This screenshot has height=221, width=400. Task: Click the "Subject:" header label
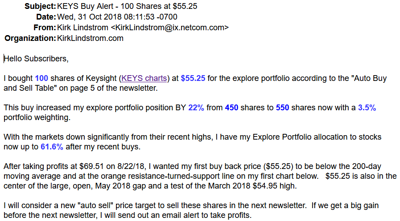(x=40, y=6)
